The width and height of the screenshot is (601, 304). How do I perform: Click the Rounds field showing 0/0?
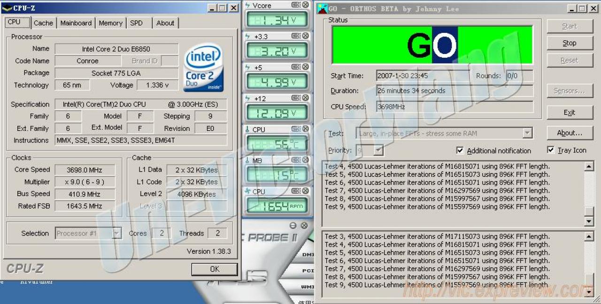click(519, 76)
